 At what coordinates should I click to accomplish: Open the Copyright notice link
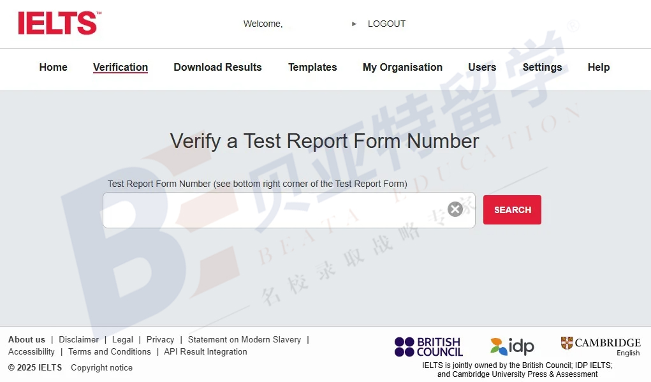tap(102, 368)
